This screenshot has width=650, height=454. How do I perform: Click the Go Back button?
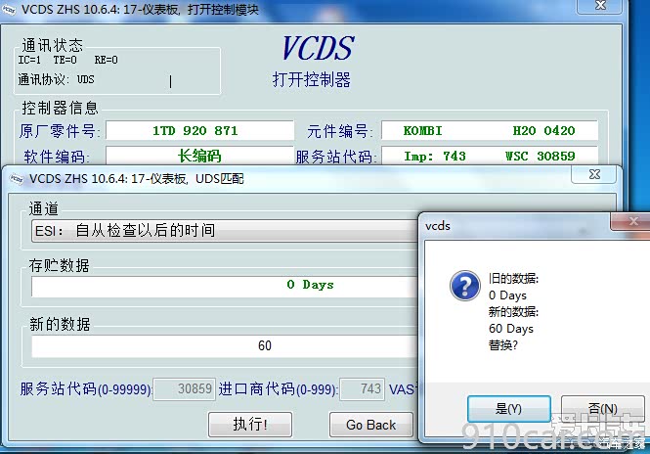tap(371, 424)
